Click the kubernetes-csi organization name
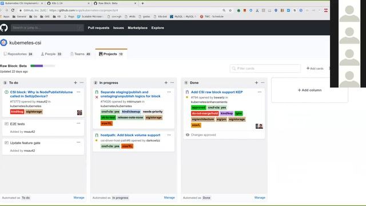Image resolution: width=366 pixels, height=206 pixels. (x=25, y=43)
